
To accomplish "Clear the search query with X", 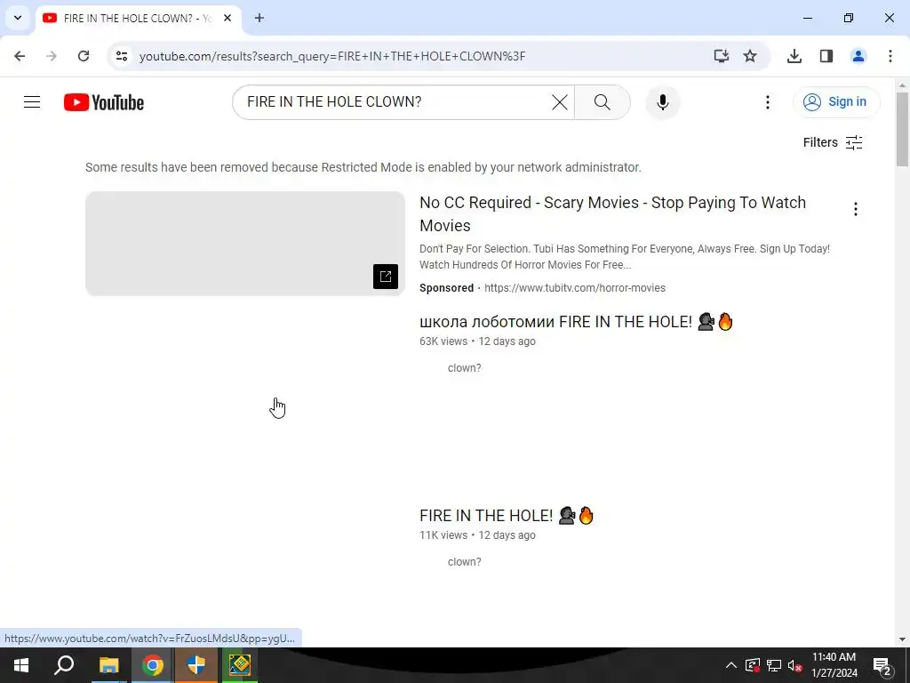I will pyautogui.click(x=560, y=102).
